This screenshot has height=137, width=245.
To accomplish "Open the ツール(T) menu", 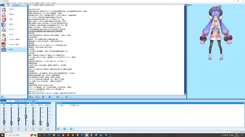I will pos(48,3).
